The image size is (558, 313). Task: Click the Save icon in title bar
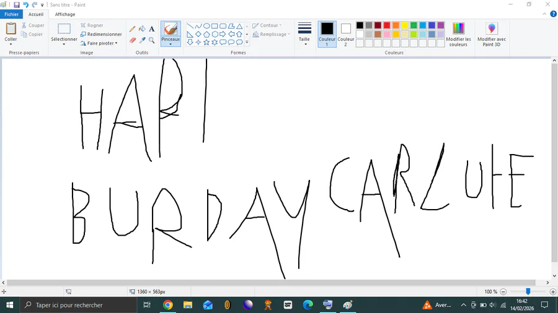click(x=16, y=4)
